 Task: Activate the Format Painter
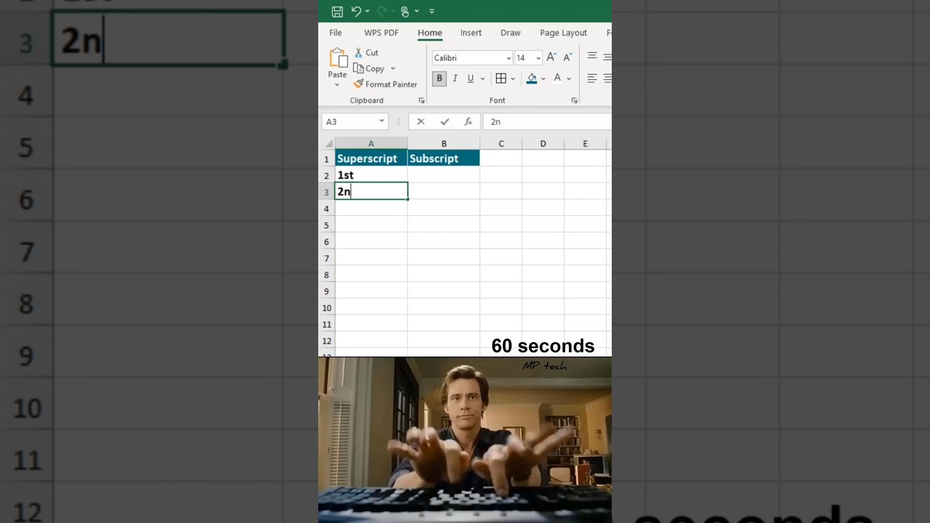[386, 84]
